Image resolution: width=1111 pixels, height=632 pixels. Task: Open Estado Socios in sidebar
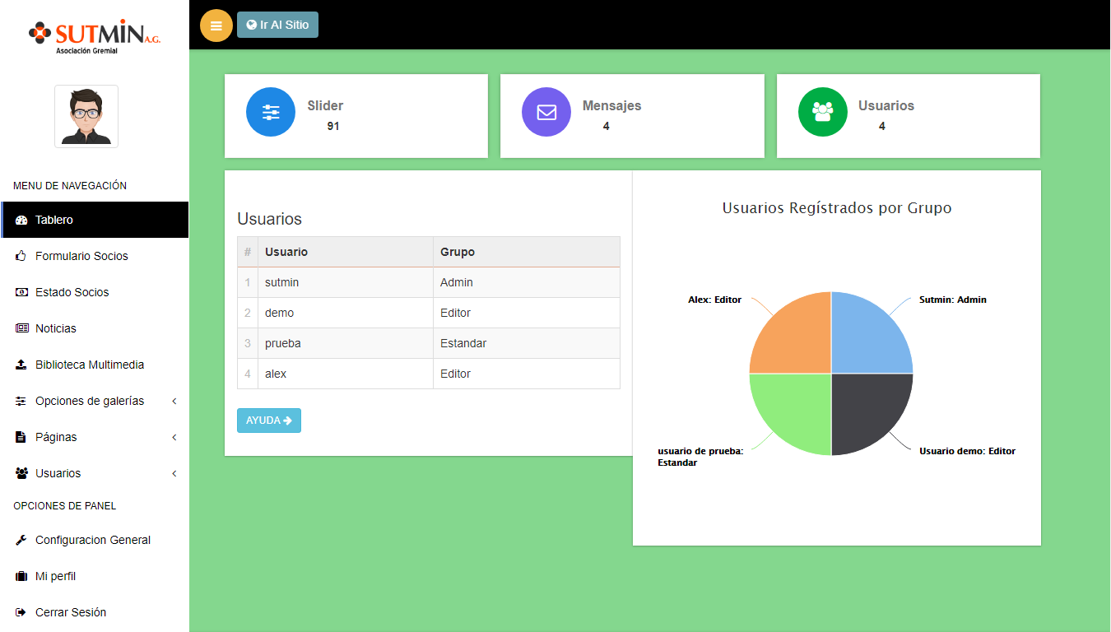72,292
